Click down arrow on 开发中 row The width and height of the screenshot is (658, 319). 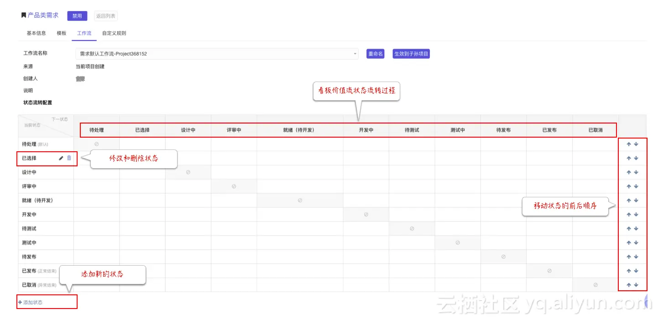pyautogui.click(x=636, y=215)
